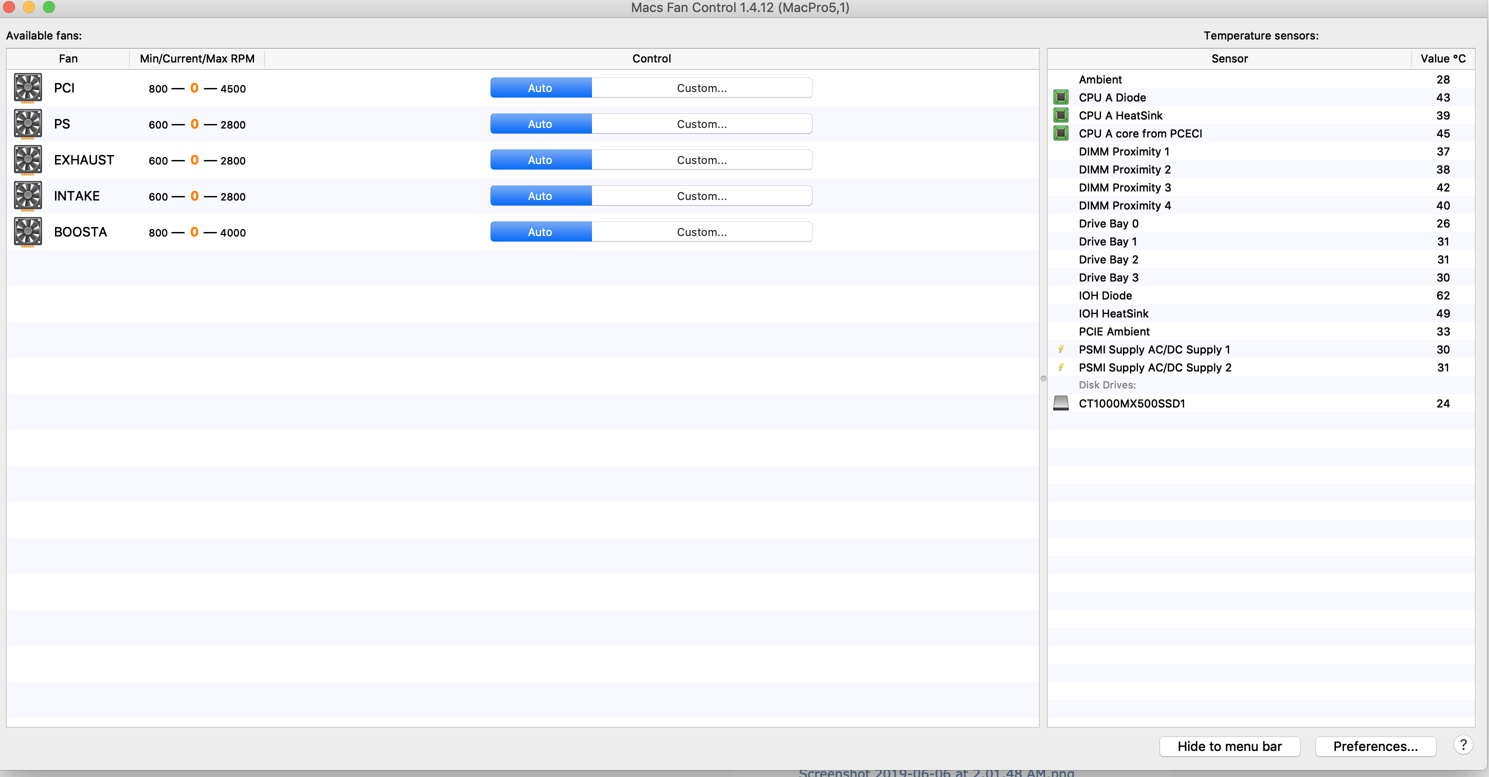
Task: Click the Sensor column header
Action: click(x=1229, y=58)
